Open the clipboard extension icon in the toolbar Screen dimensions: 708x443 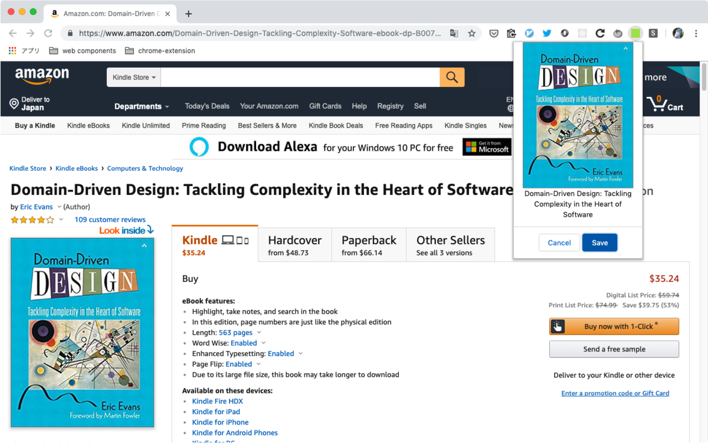point(512,34)
